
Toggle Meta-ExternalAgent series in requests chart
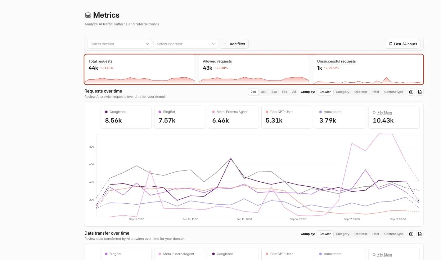point(233,117)
